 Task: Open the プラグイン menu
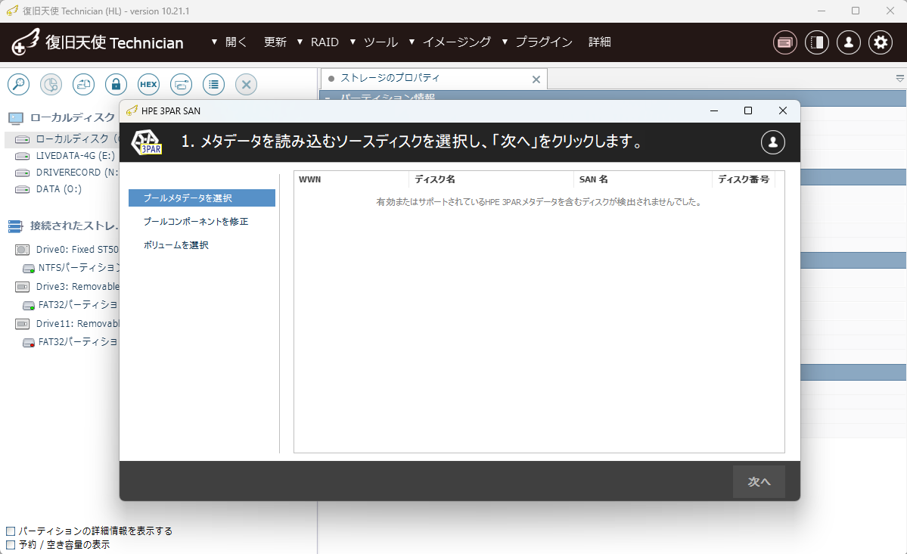click(x=537, y=42)
